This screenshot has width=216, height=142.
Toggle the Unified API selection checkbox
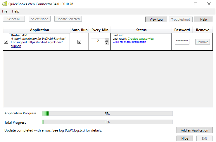(6, 42)
